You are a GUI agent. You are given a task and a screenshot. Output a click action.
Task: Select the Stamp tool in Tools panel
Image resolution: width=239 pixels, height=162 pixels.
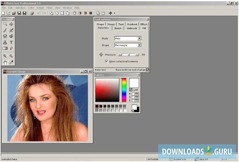5,42
